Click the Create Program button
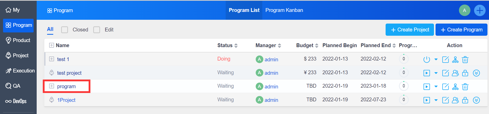This screenshot has height=114, width=489. [x=461, y=30]
